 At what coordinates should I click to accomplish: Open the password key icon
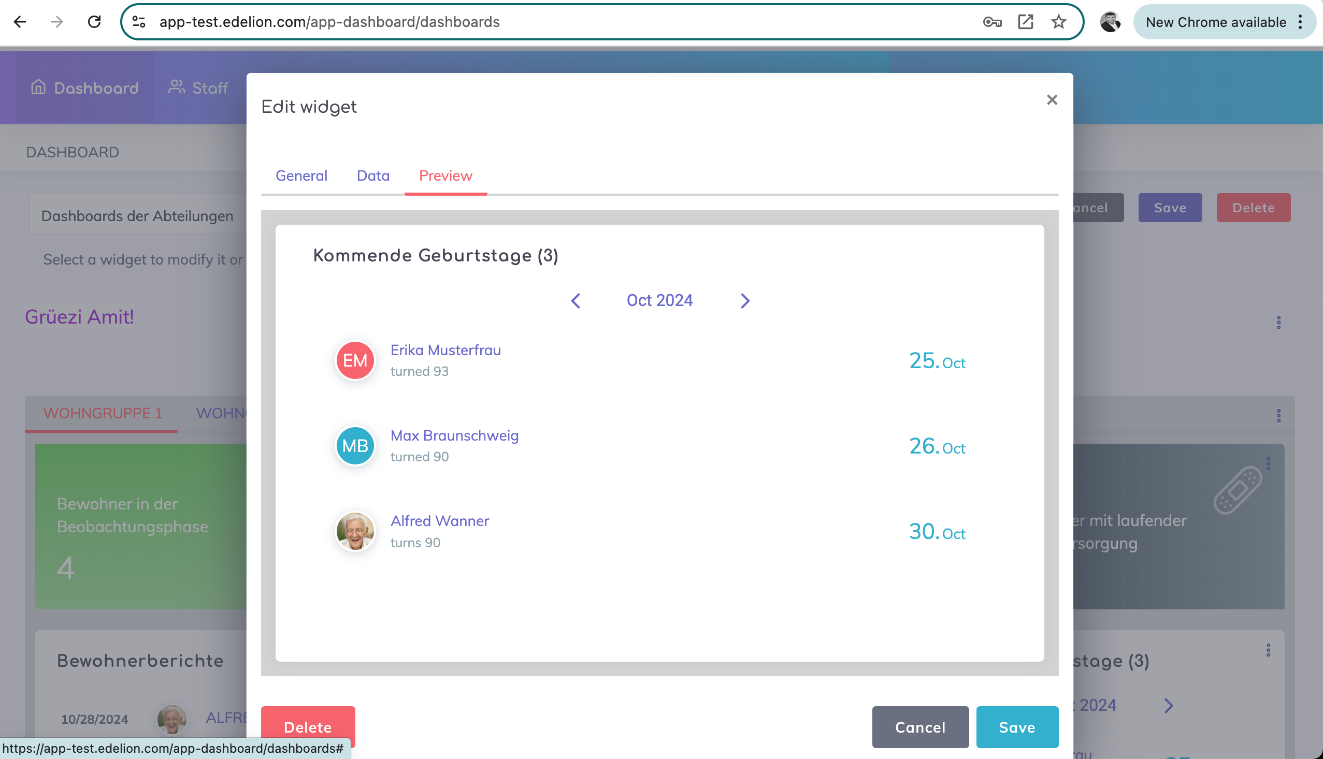(x=991, y=22)
